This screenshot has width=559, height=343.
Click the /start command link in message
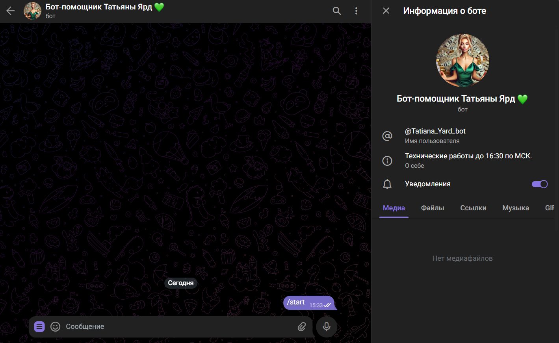[296, 302]
